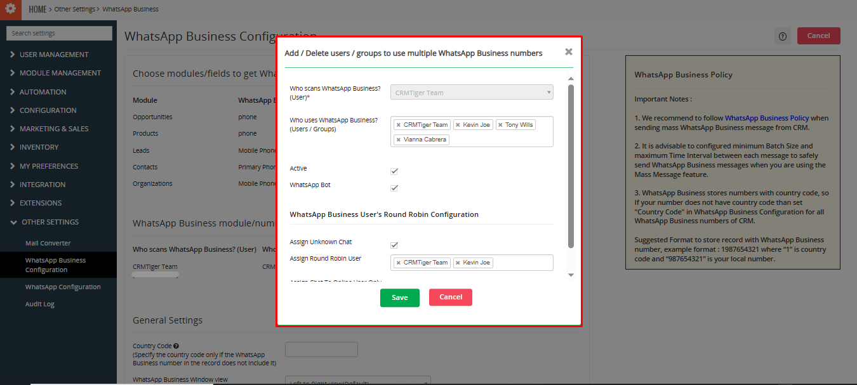Focus the Search settings field
The width and height of the screenshot is (857, 385).
pyautogui.click(x=60, y=33)
